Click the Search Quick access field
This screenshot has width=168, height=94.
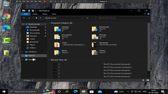click(x=120, y=18)
